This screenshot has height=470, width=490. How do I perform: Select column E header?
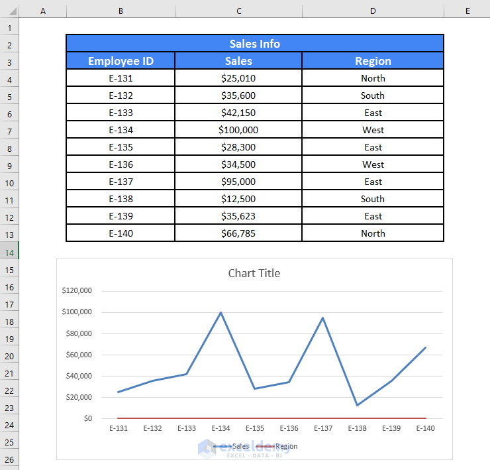(x=467, y=11)
